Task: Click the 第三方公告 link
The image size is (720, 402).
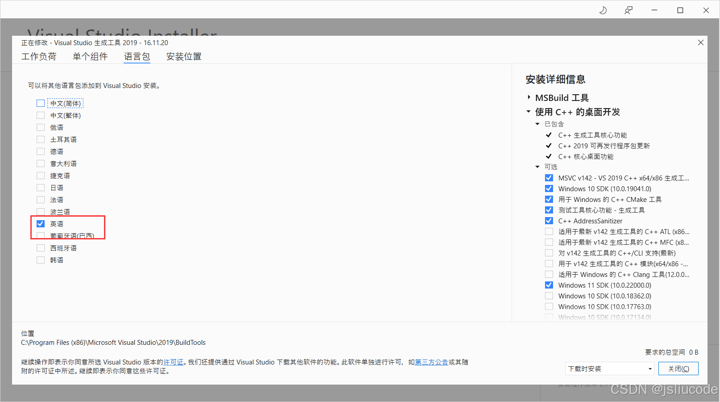Action: click(x=431, y=362)
